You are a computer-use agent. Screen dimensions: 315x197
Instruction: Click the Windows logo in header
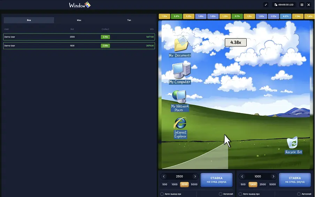click(80, 5)
